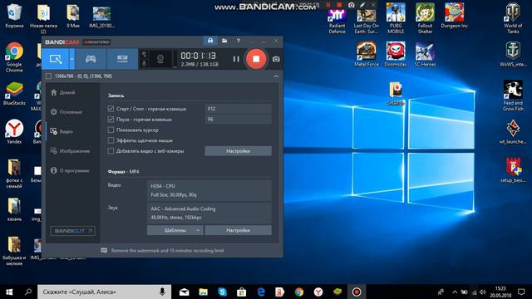Toggle the mouse cursor icon above microphone
The height and width of the screenshot is (299, 532).
pos(144,54)
